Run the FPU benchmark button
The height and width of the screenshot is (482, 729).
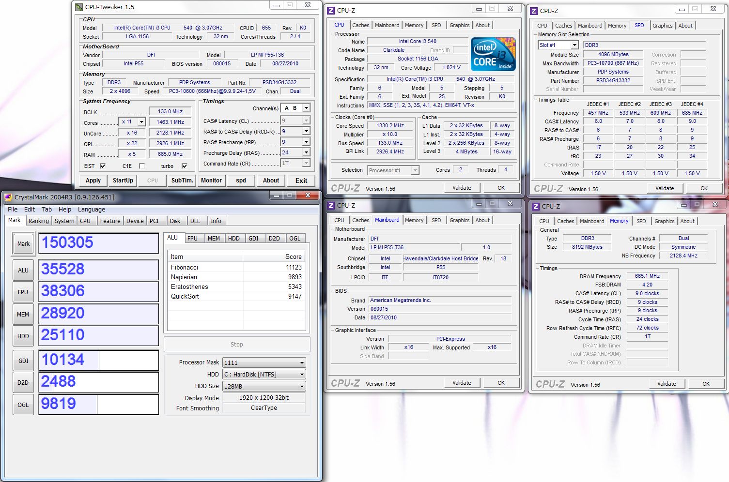tap(23, 292)
